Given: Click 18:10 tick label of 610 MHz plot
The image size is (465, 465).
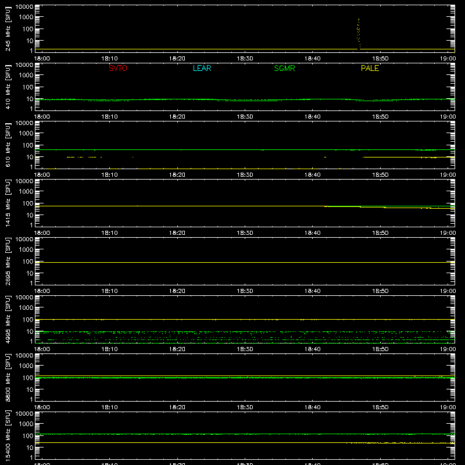Looking at the screenshot, I should click(109, 175).
